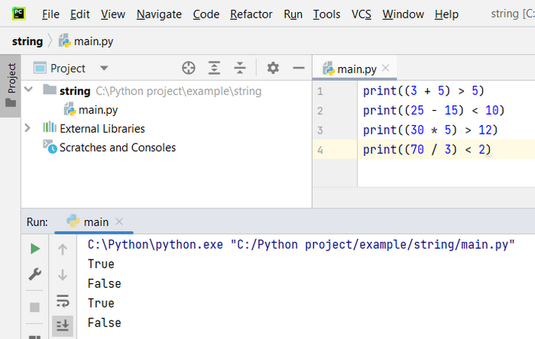
Task: Close the main run tab
Action: point(119,221)
